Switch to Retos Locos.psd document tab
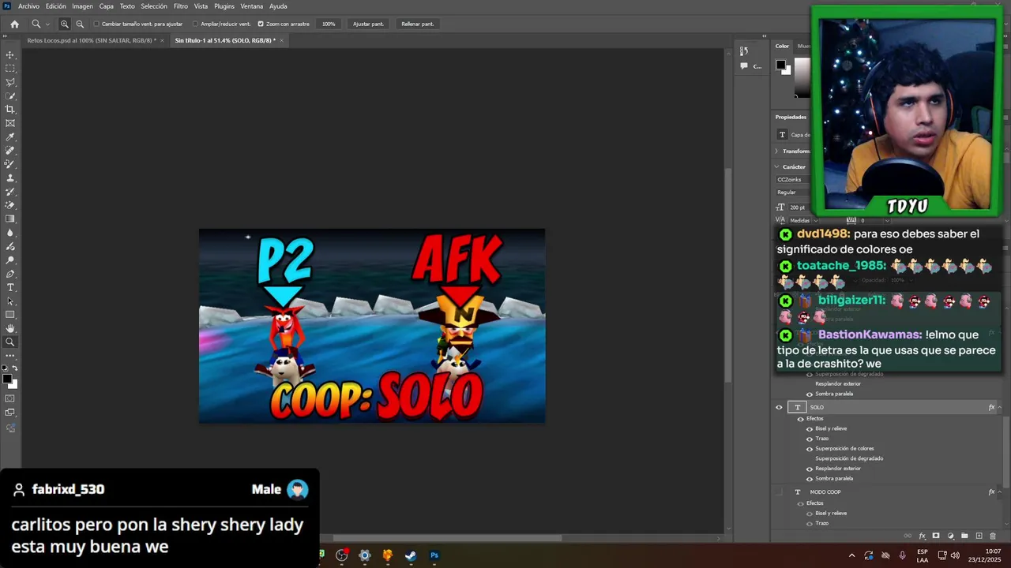 [x=91, y=40]
